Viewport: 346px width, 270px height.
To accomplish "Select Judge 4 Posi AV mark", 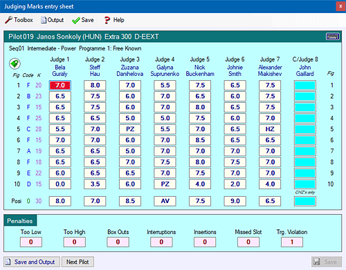I will 165,201.
